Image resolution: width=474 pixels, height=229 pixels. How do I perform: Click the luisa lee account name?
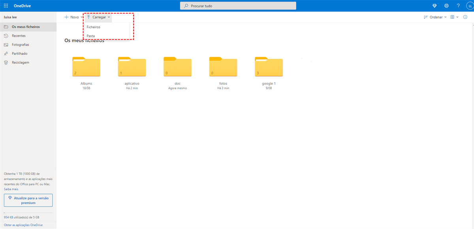[10, 17]
